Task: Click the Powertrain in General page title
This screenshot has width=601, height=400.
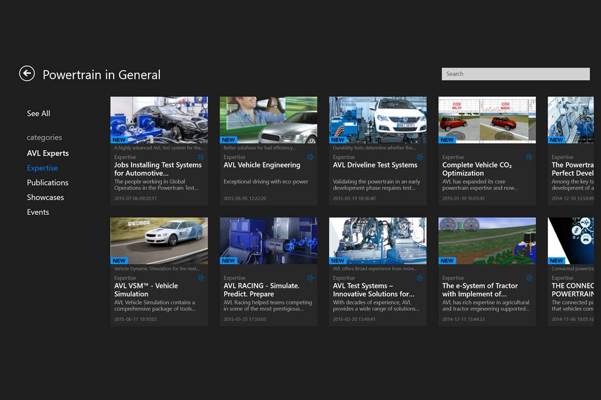Action: click(101, 75)
